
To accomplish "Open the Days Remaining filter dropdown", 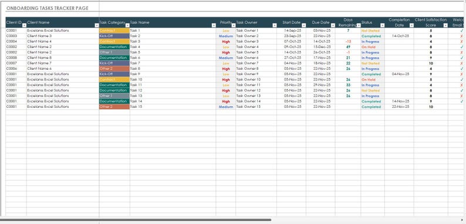I will pos(358,25).
